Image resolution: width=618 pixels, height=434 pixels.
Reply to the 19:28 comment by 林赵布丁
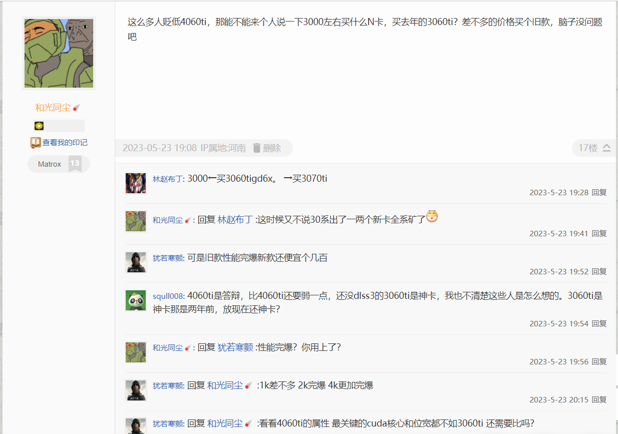coord(599,192)
